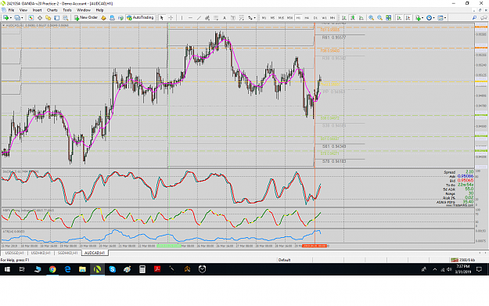Select the Vertical Line drawing tool
The width and height of the screenshot is (489, 306).
click(182, 18)
